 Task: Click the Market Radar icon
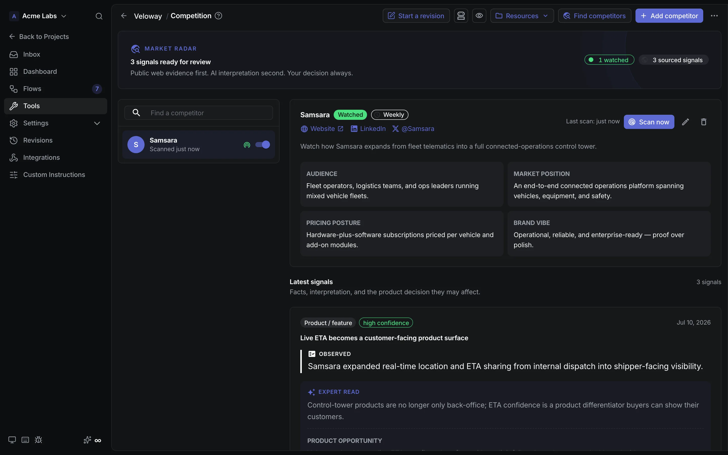[x=135, y=49]
